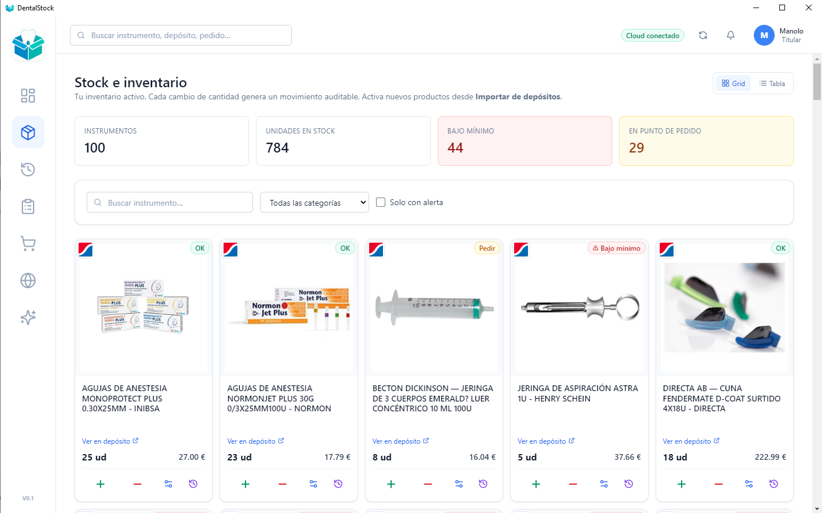This screenshot has width=822, height=513.
Task: Open the Fendermate wedges product image
Action: pos(724,307)
